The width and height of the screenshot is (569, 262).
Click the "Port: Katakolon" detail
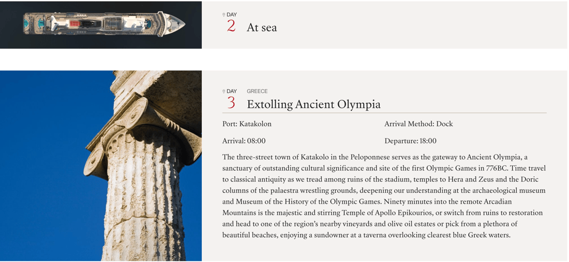pos(247,124)
